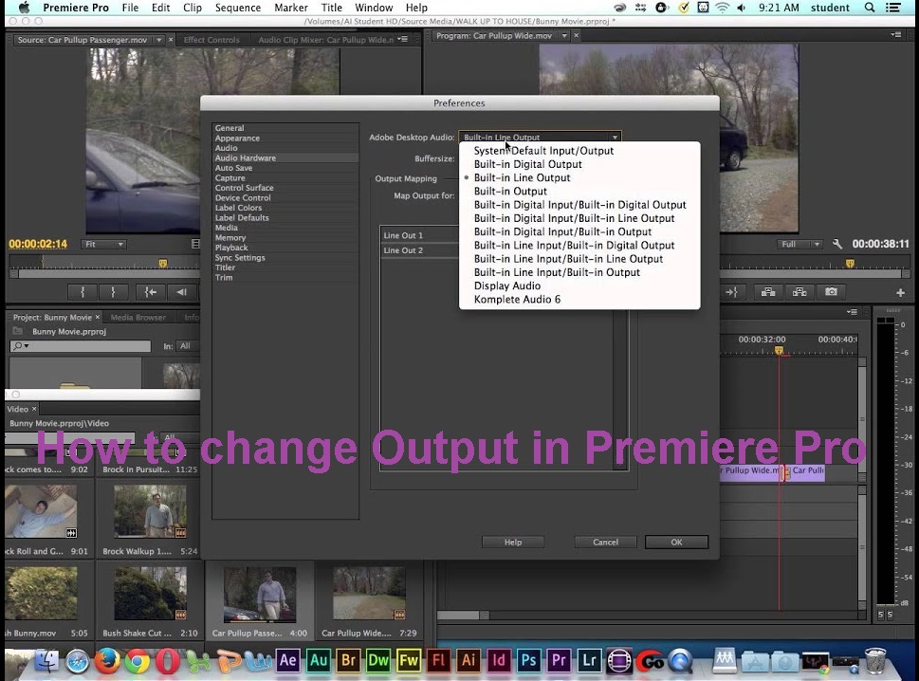Click the Lift icon in Program monitor
Viewport: 919px width, 681px height.
pos(768,291)
